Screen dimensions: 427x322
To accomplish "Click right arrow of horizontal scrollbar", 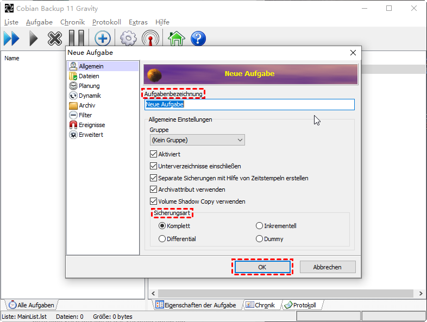I will (420, 293).
